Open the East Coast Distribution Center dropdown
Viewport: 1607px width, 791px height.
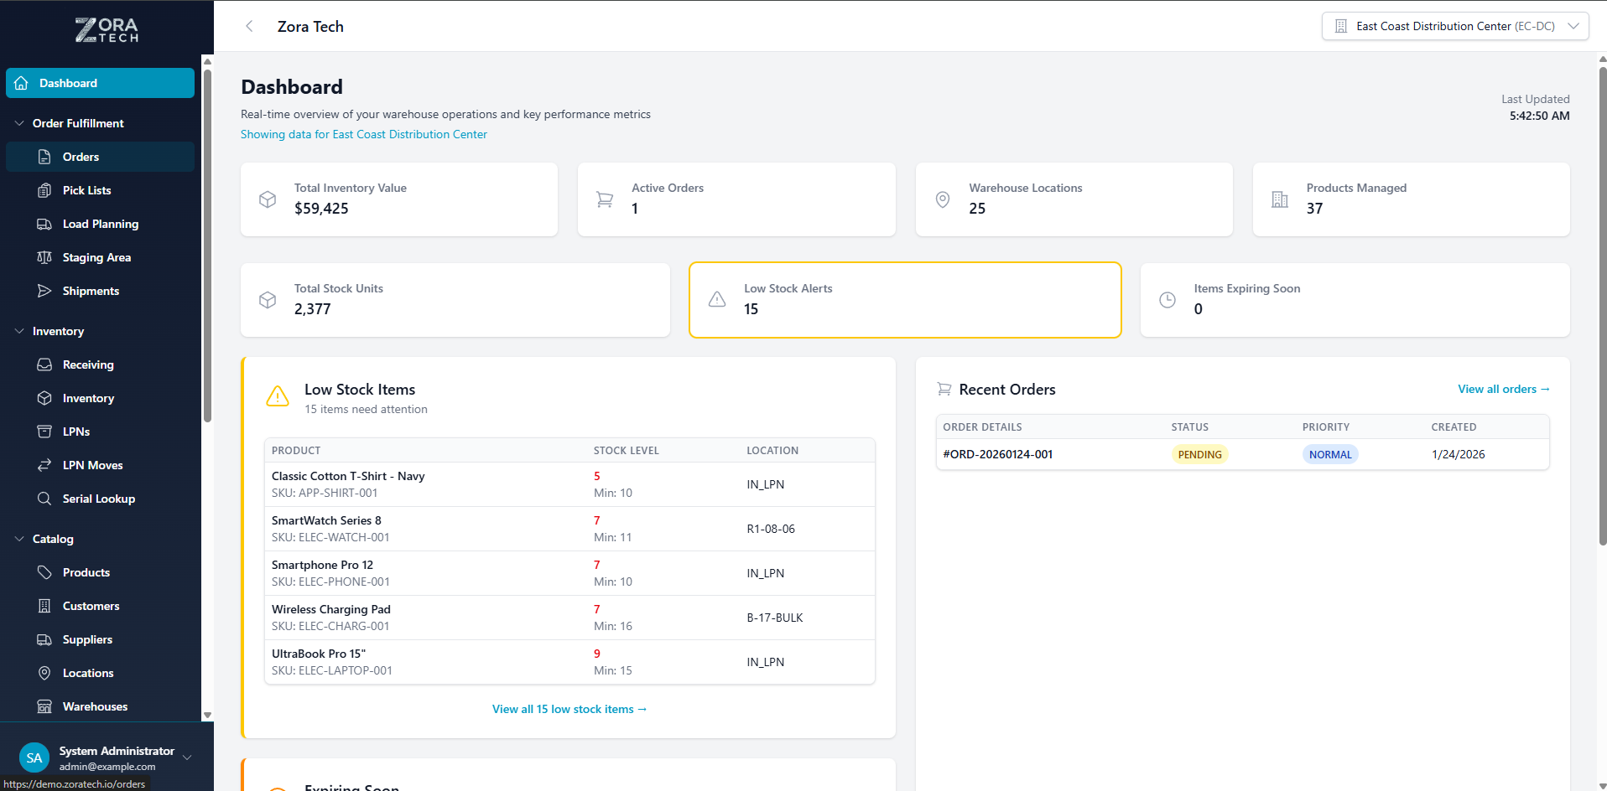click(1455, 26)
